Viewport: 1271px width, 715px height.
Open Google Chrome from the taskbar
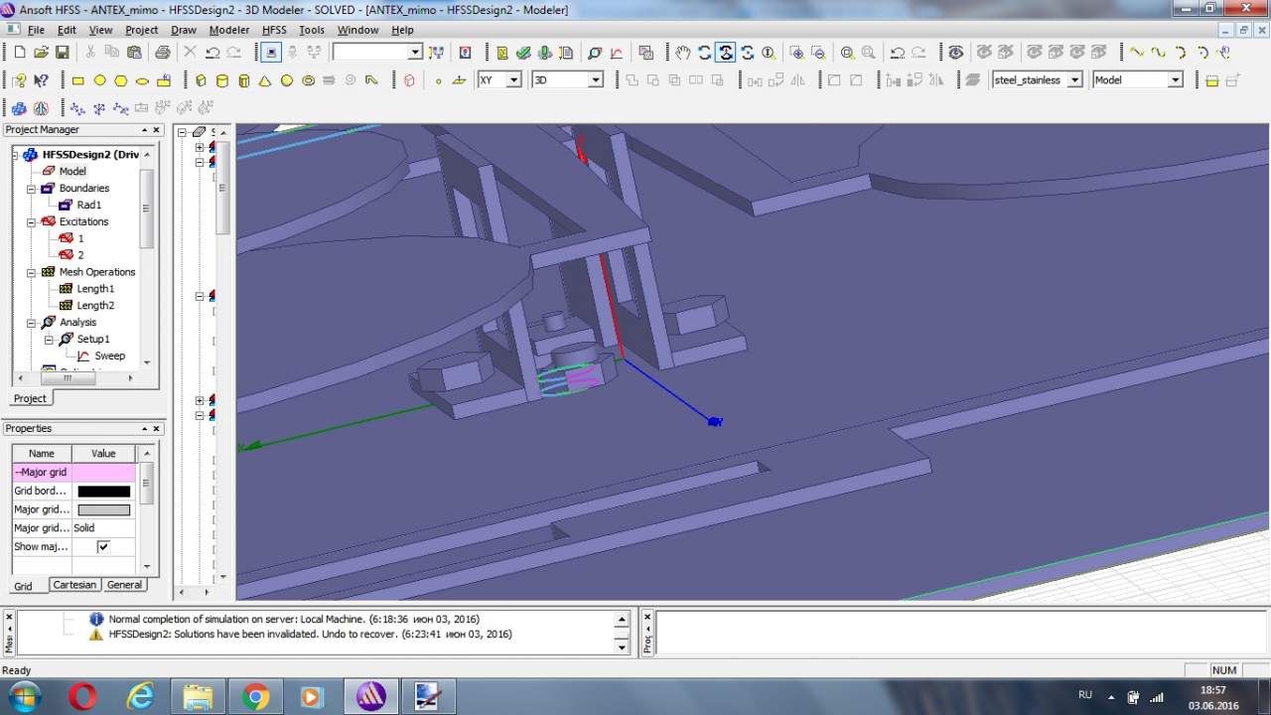tap(256, 697)
